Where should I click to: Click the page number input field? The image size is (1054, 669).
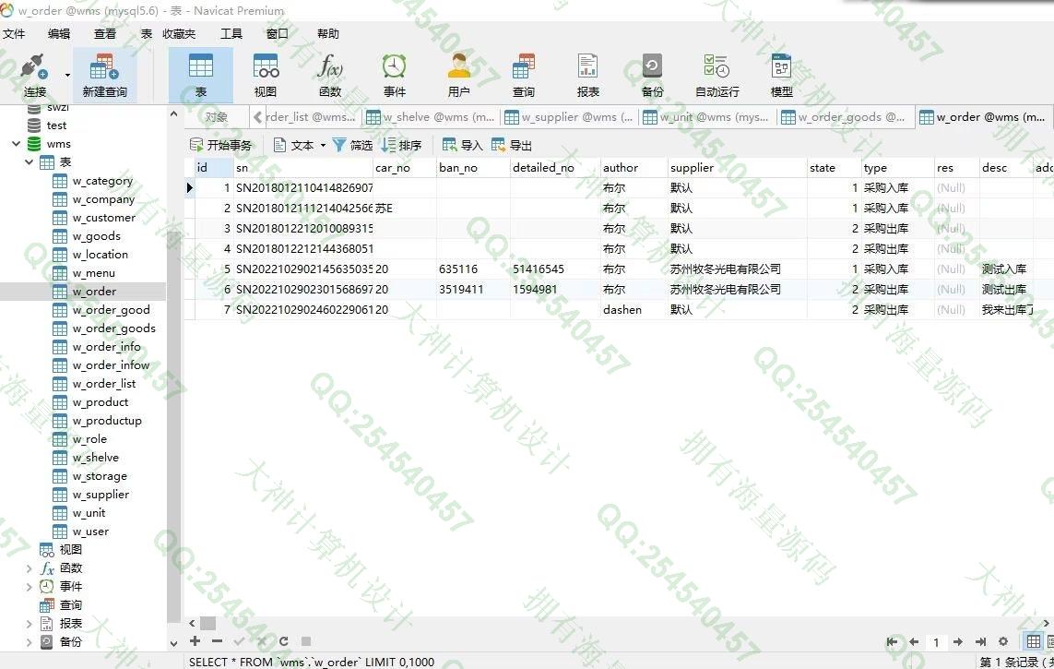point(936,642)
